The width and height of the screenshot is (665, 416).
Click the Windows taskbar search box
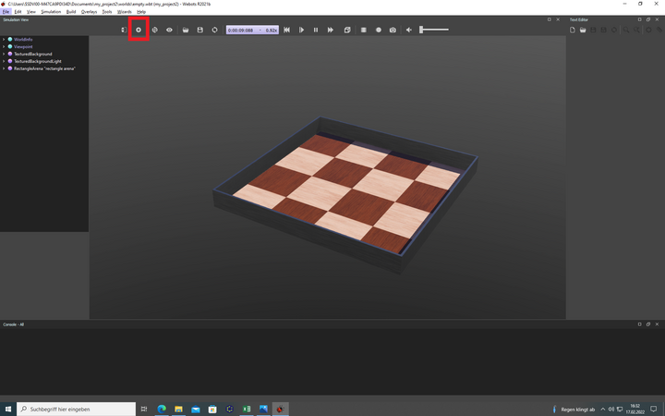pyautogui.click(x=76, y=409)
